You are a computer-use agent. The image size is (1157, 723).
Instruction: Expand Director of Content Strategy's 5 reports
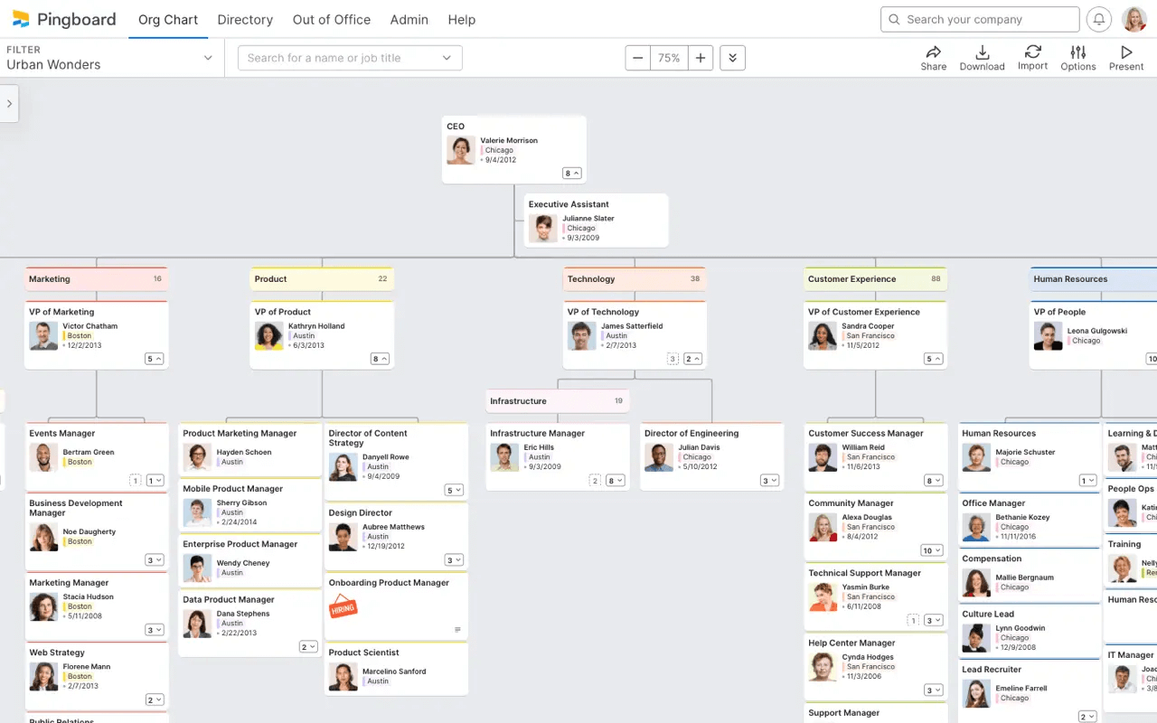pos(454,490)
